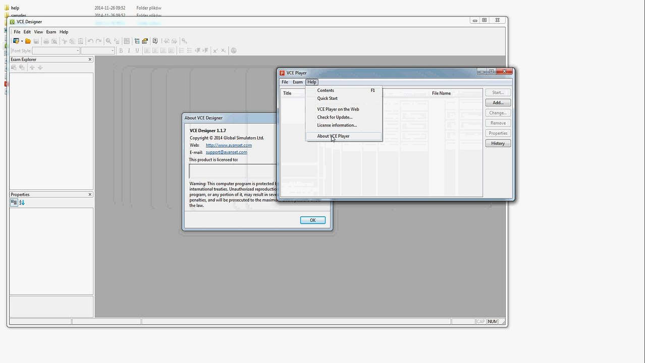Viewport: 645px width, 363px height.
Task: Click the Exam Explorer tree toolbar icon
Action: tap(137, 41)
